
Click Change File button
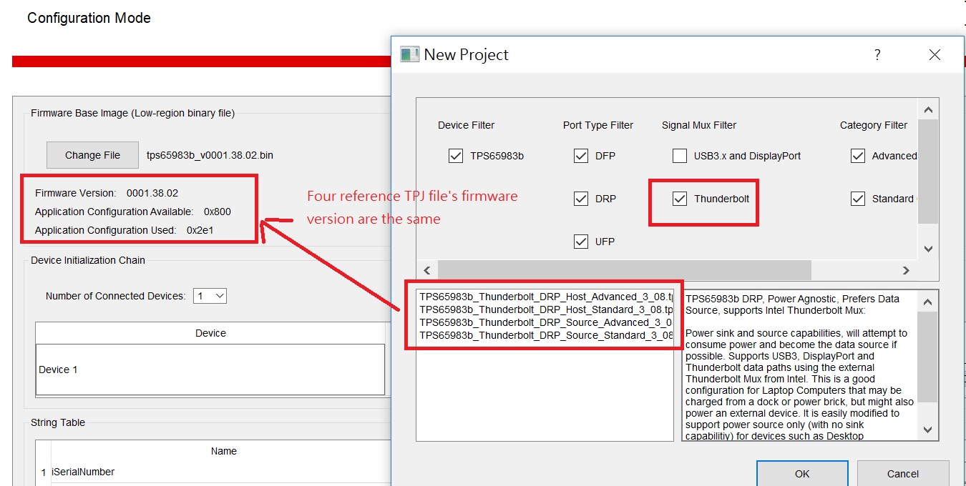click(92, 155)
